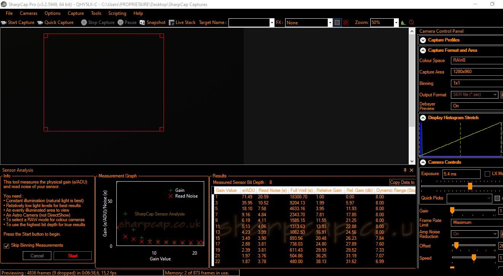Image resolution: width=503 pixels, height=276 pixels.
Task: Toggle the checkbox beside Quick Picks
Action: tap(497, 198)
